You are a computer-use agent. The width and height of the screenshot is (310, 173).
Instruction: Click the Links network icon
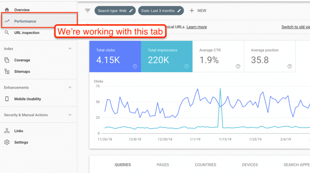(7, 131)
